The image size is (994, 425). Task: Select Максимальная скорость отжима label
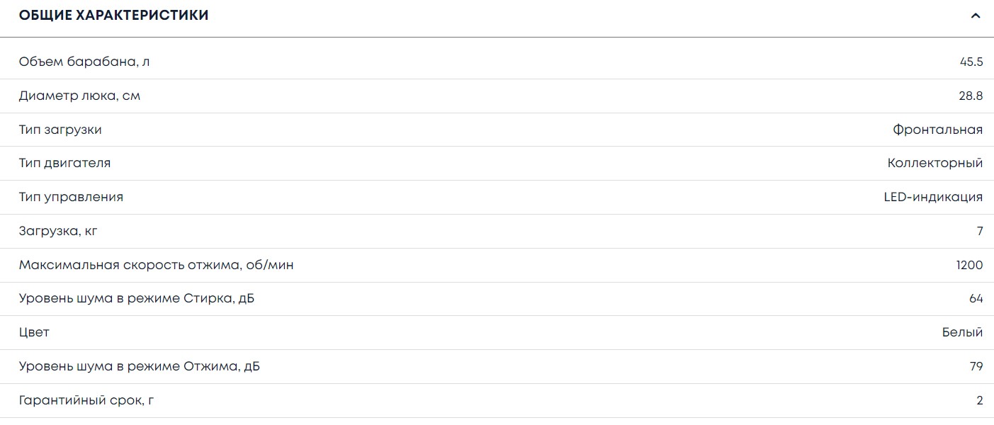pos(156,265)
